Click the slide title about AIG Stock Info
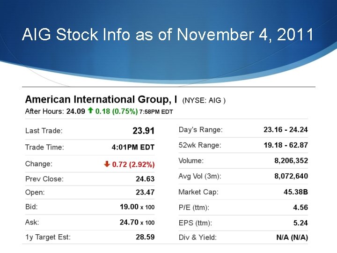The image size is (337, 253). 168,35
